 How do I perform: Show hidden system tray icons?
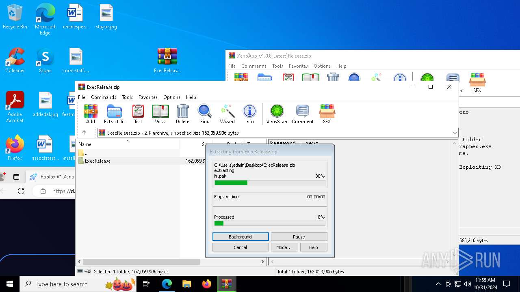pyautogui.click(x=438, y=284)
